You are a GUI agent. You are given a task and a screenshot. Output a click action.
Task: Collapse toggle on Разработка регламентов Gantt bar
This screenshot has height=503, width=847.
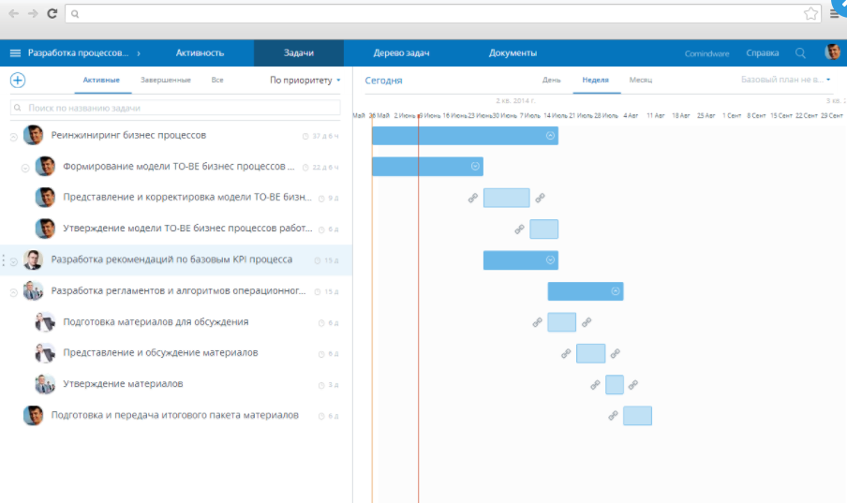pos(615,291)
